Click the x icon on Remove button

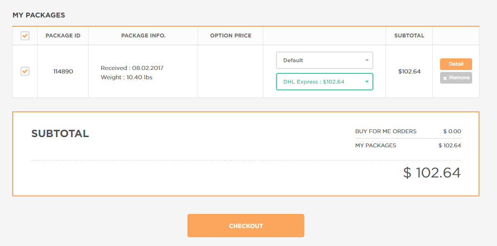tap(445, 78)
